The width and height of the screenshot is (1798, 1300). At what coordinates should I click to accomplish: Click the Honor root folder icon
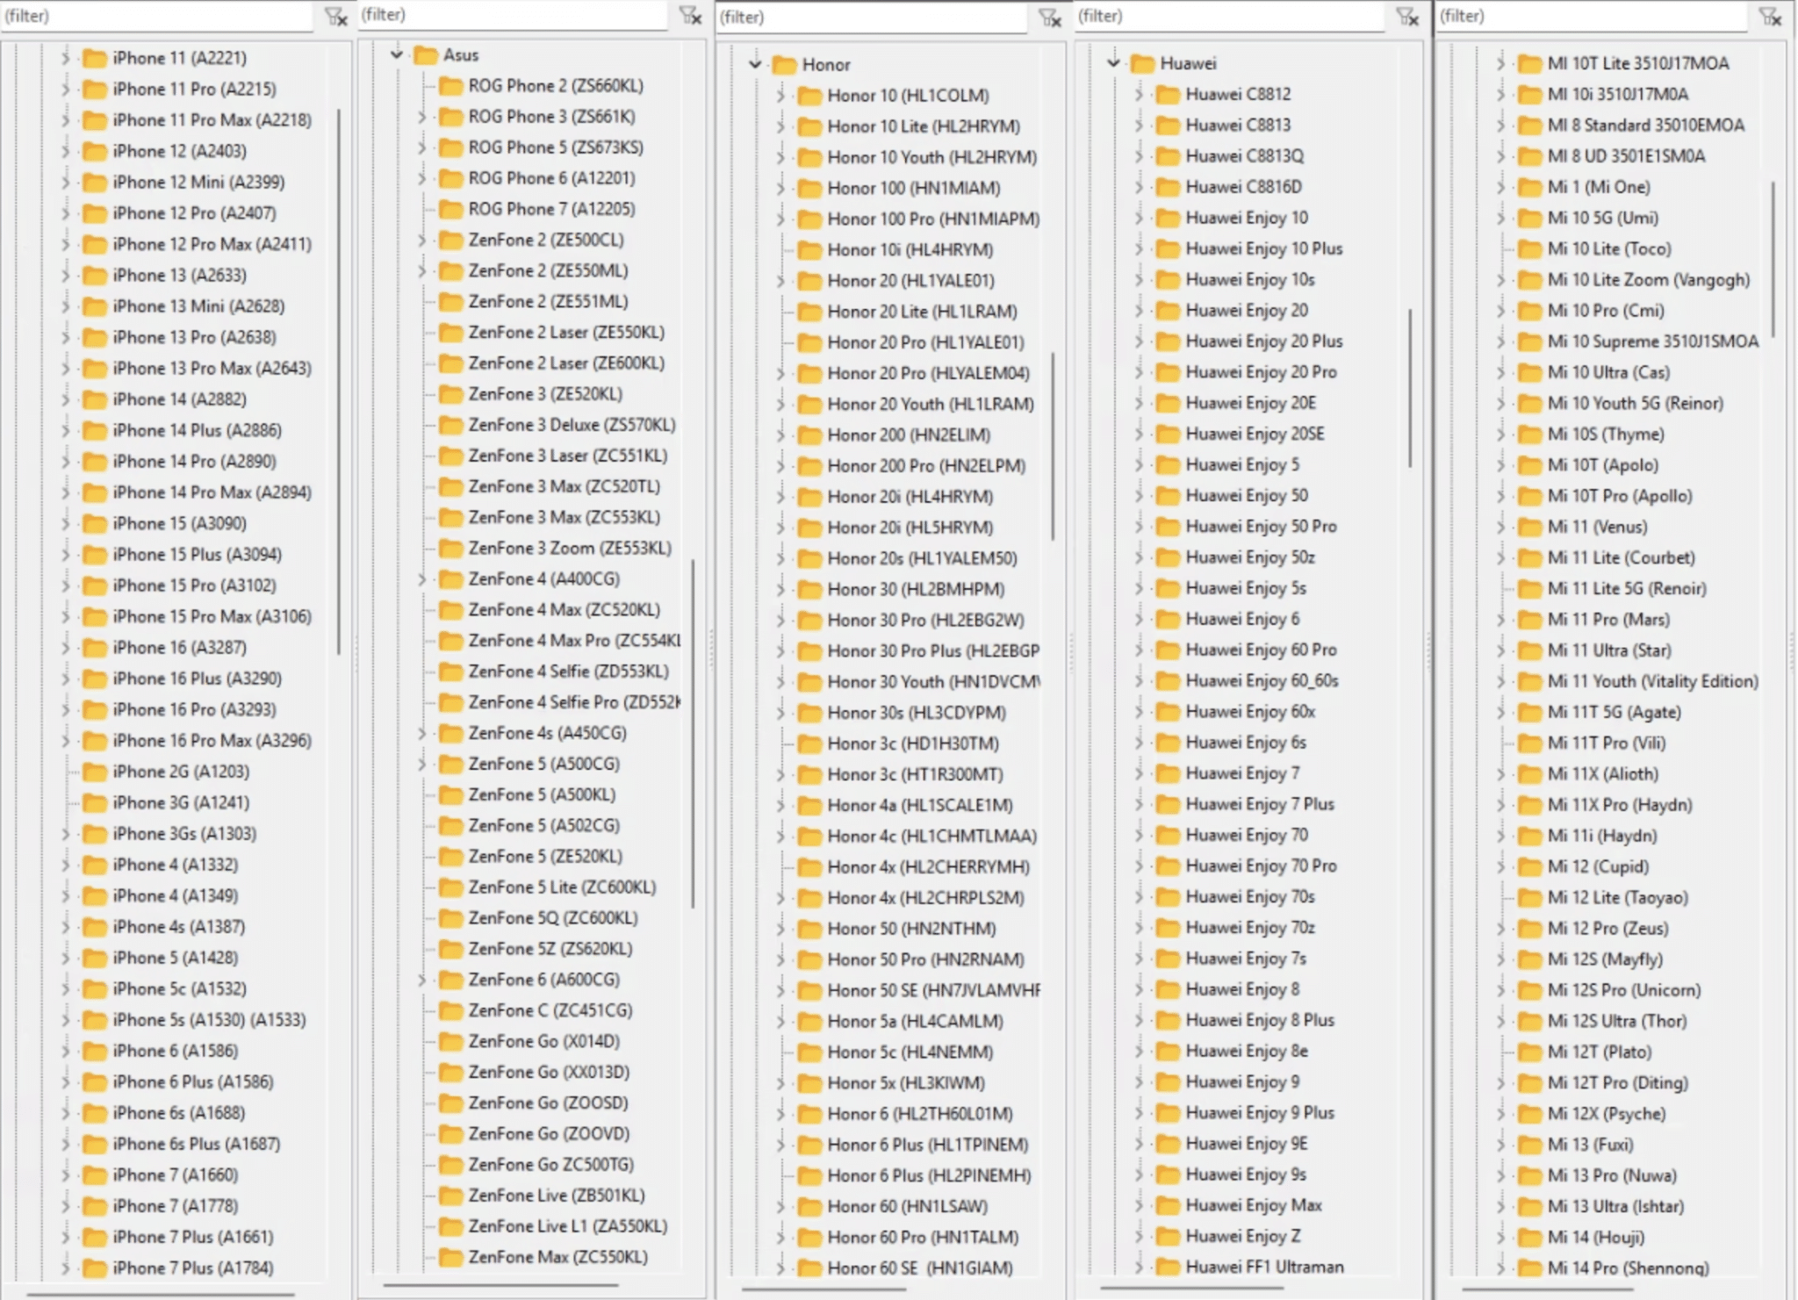click(784, 65)
